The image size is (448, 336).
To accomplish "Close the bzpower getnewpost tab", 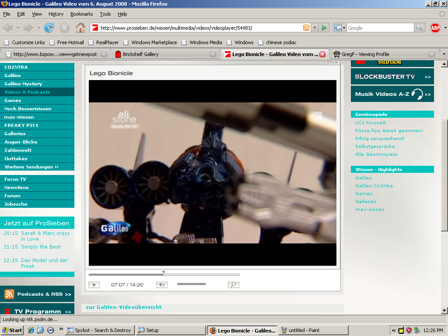I will click(x=104, y=54).
